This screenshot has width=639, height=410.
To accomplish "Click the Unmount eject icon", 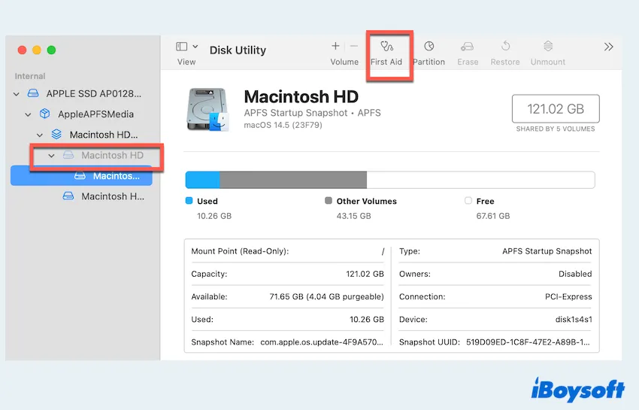I will [548, 46].
